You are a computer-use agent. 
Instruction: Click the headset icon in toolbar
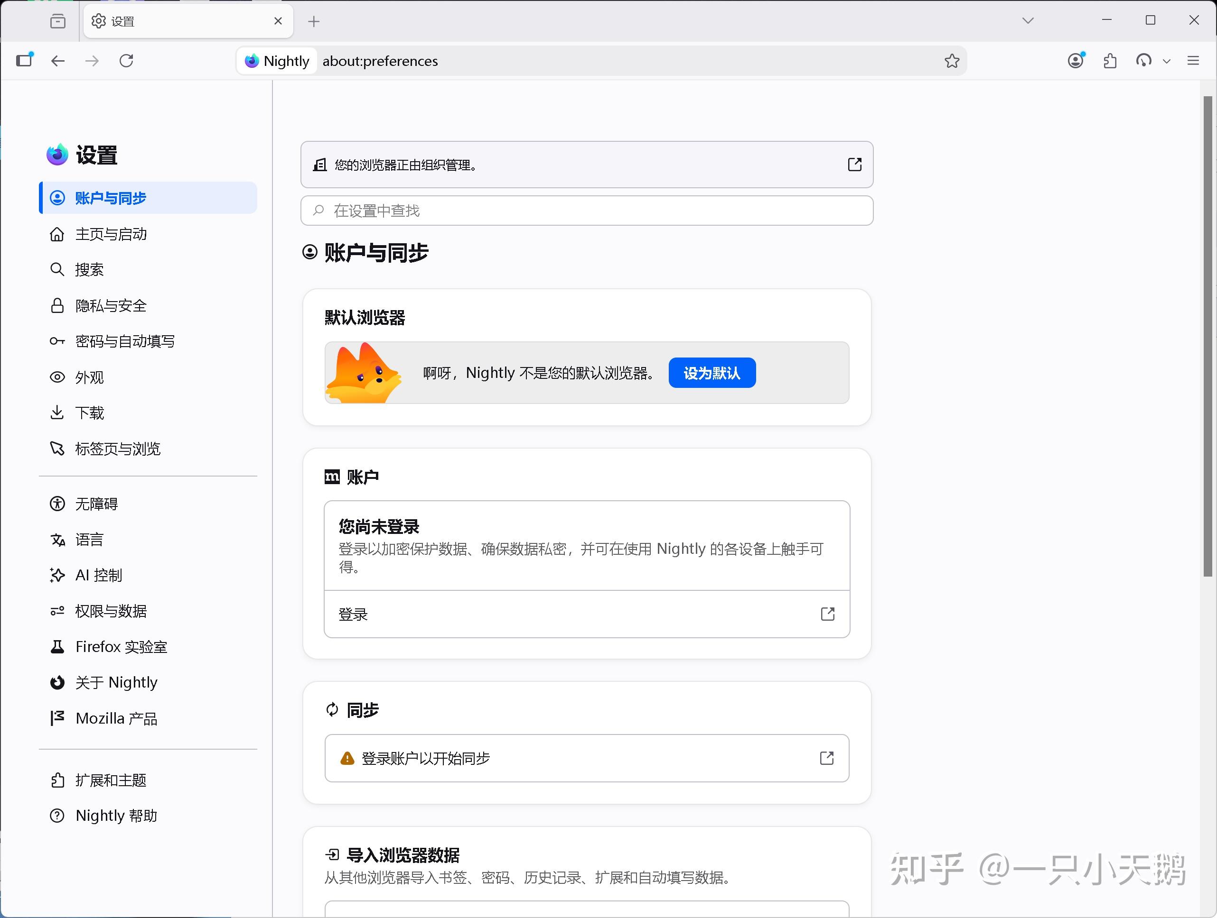coord(1144,61)
